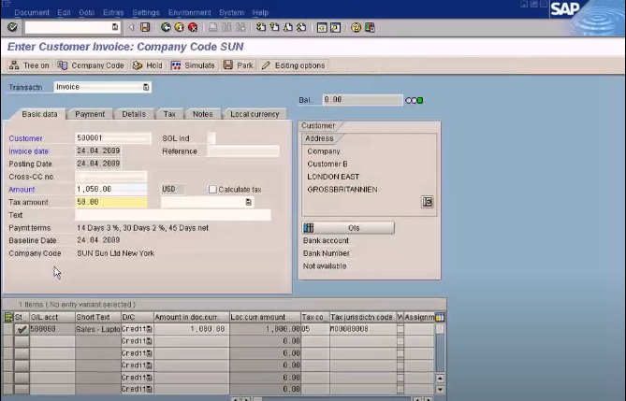Click the Create Shortcut icon
The image size is (626, 401).
tap(335, 27)
